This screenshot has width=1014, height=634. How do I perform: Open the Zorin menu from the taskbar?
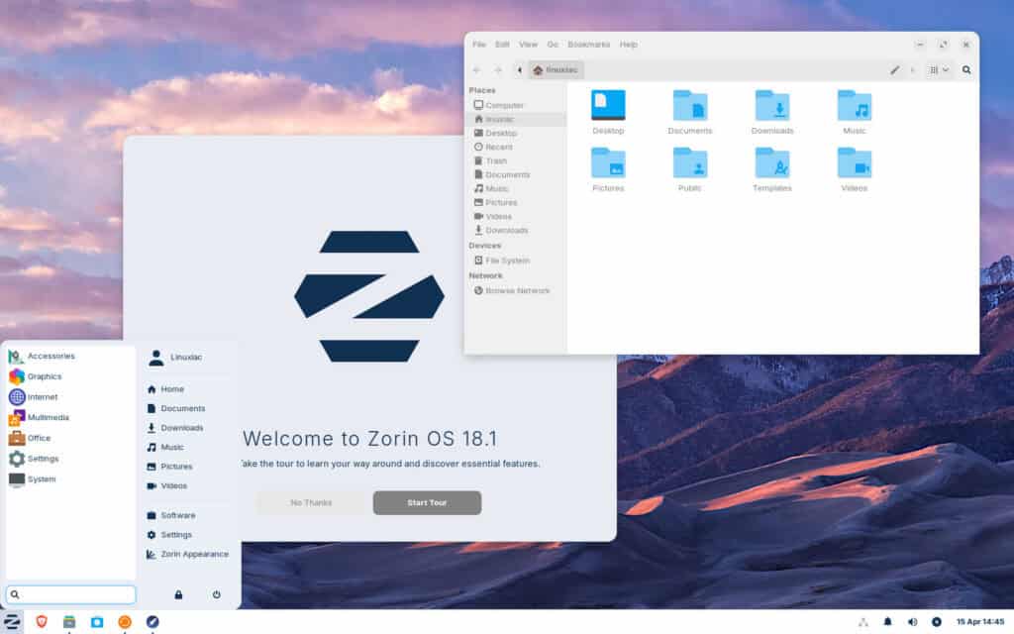click(x=12, y=622)
